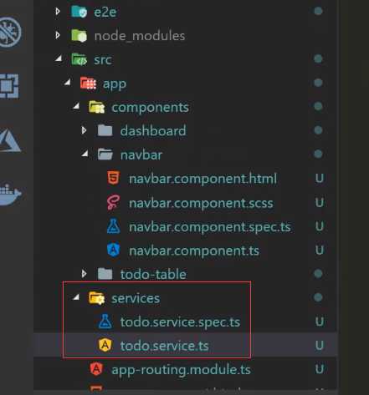The image size is (369, 395).
Task: Click the git status dot beside app folder
Action: [318, 83]
